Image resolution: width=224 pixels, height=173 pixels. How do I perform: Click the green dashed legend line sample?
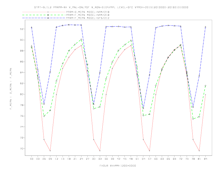pyautogui.click(x=44, y=15)
